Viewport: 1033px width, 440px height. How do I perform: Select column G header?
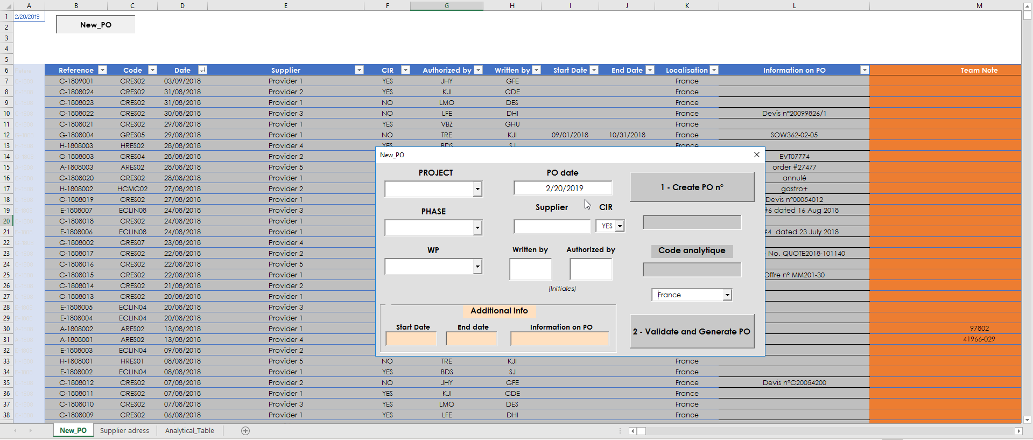(447, 5)
